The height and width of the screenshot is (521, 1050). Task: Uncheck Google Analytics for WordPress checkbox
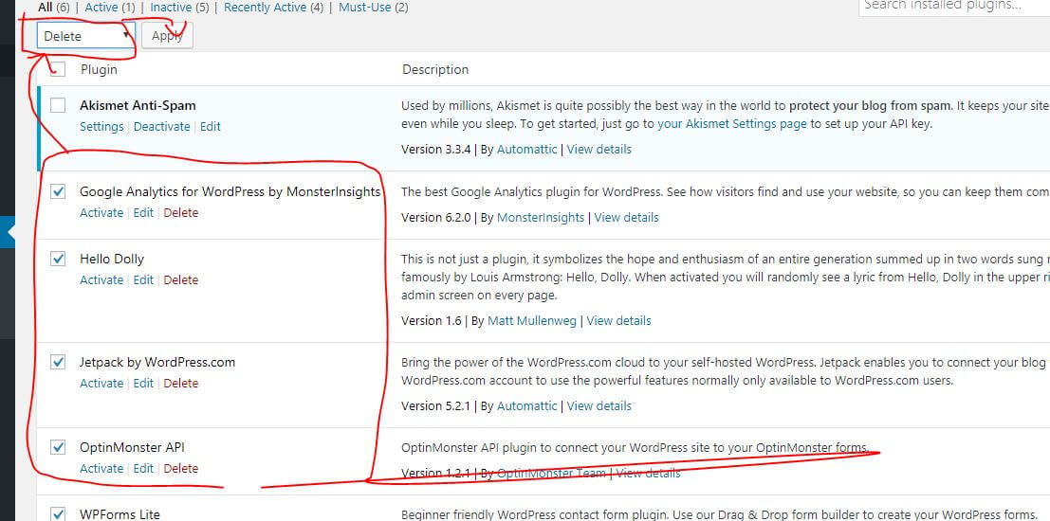tap(58, 191)
